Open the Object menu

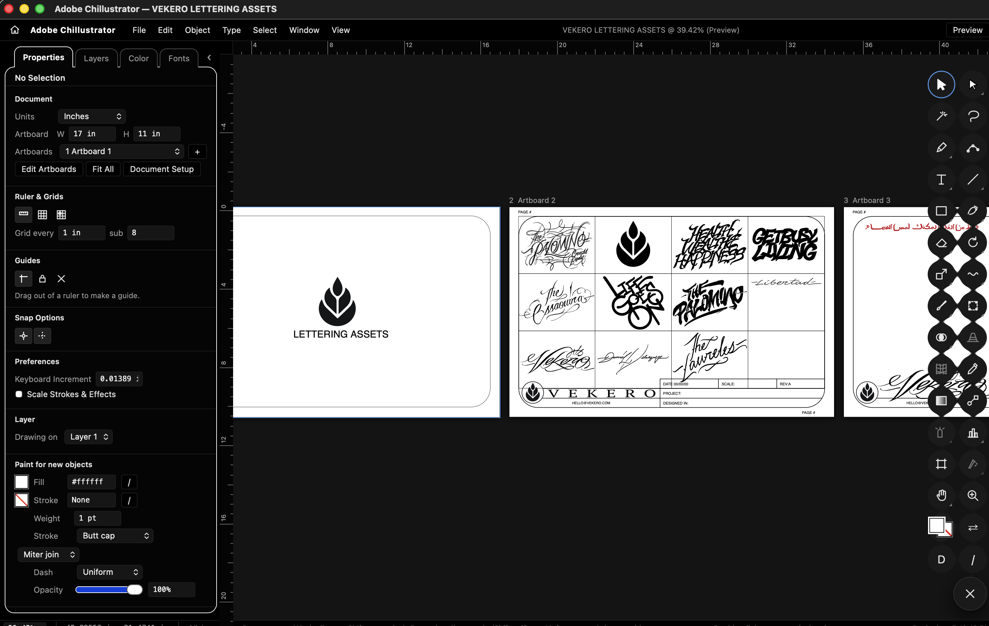197,30
